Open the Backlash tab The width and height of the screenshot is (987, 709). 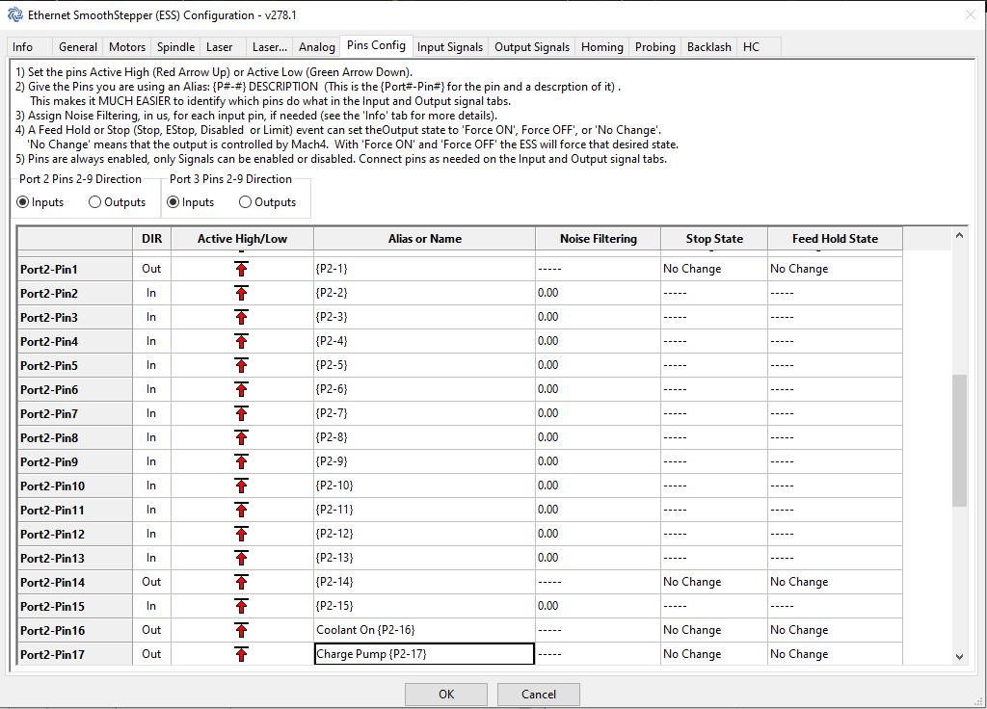click(708, 47)
